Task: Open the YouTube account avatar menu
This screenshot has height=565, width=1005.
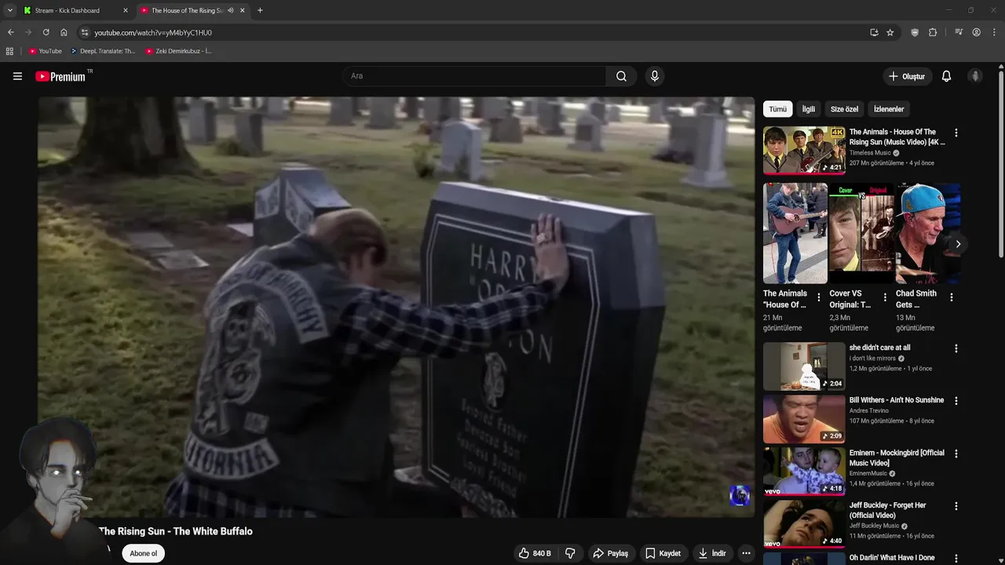Action: 975,76
